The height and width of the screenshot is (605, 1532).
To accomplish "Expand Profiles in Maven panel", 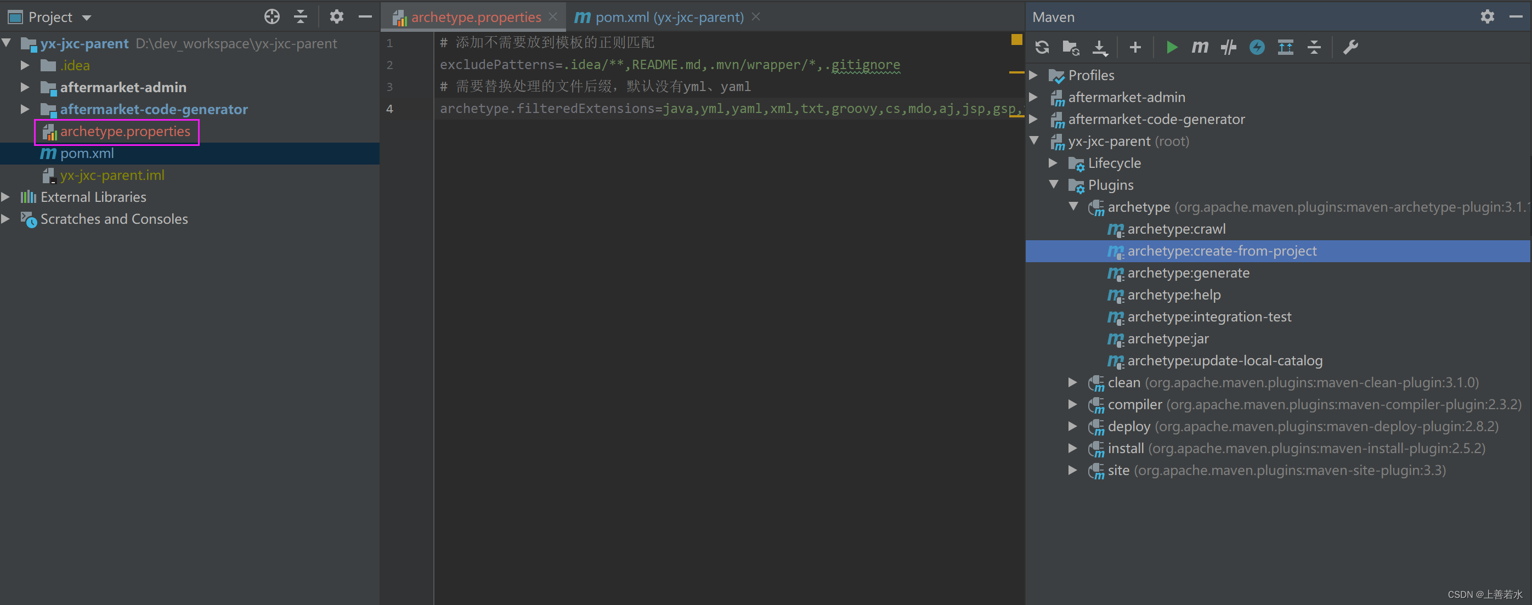I will 1034,75.
